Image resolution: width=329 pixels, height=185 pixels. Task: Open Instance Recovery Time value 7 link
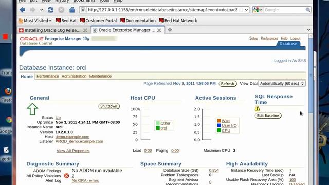290,170
